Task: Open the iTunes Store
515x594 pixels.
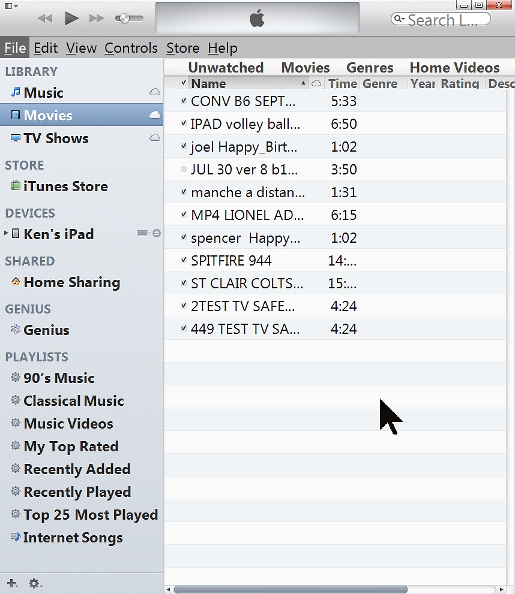Action: coord(82,186)
